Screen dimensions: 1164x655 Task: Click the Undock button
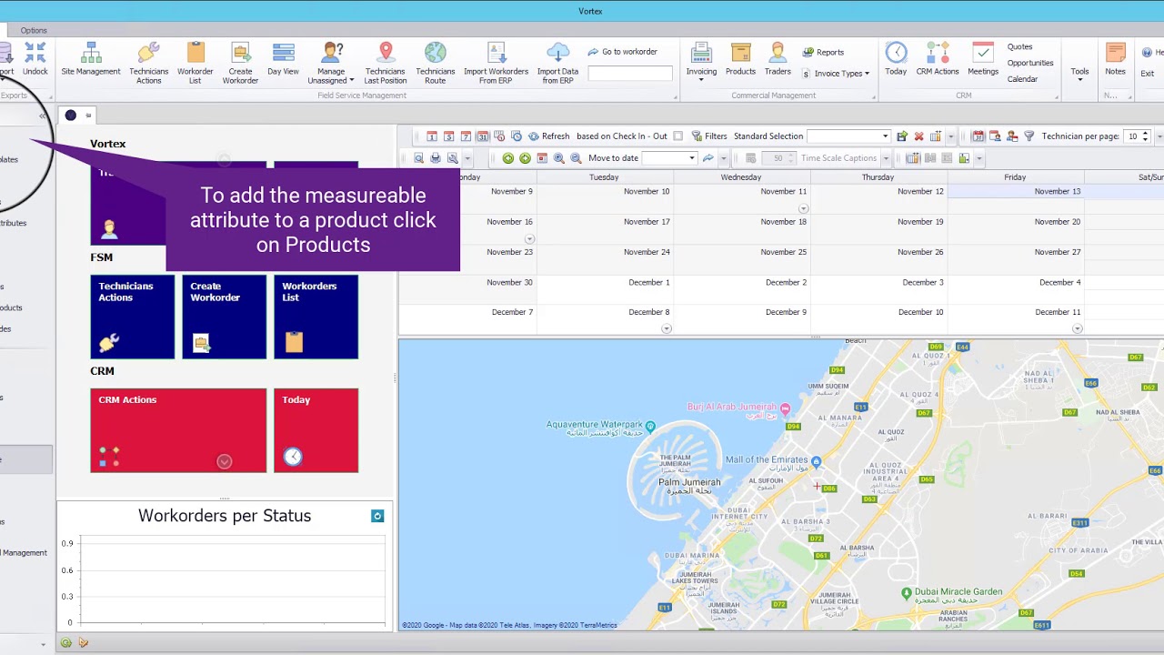pyautogui.click(x=35, y=61)
